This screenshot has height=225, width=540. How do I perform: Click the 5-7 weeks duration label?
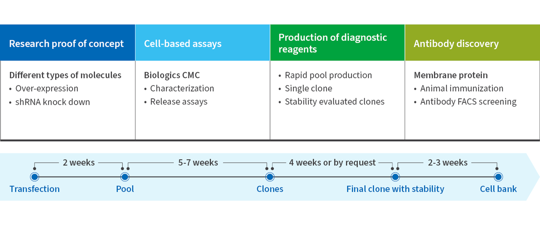click(198, 162)
